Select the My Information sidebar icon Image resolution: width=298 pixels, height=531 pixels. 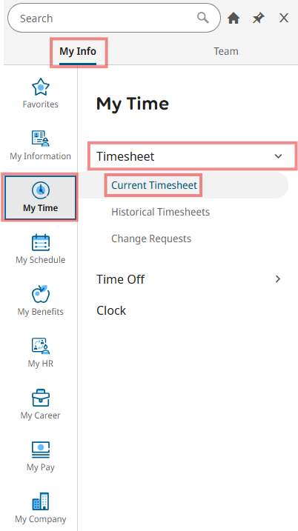(x=40, y=138)
